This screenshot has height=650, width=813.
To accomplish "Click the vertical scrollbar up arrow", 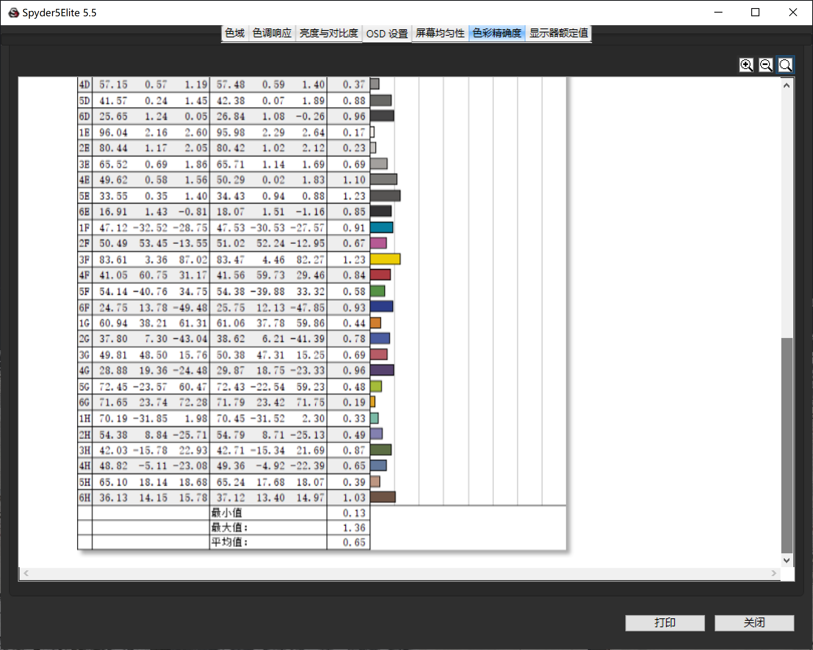I will tap(787, 86).
